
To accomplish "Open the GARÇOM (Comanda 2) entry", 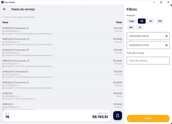I will coord(62,52).
